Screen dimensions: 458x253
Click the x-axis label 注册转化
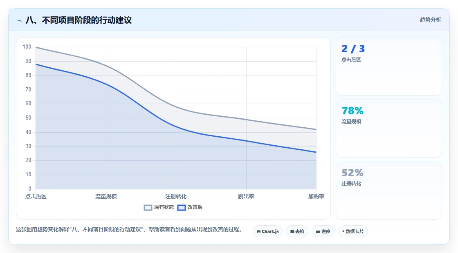(x=176, y=196)
